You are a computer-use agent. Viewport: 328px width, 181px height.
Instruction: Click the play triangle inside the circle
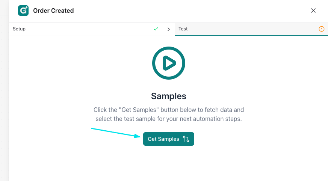coord(169,63)
